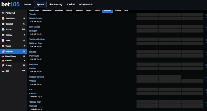Select the Boxing glove icon in sidebar

coord(3,65)
